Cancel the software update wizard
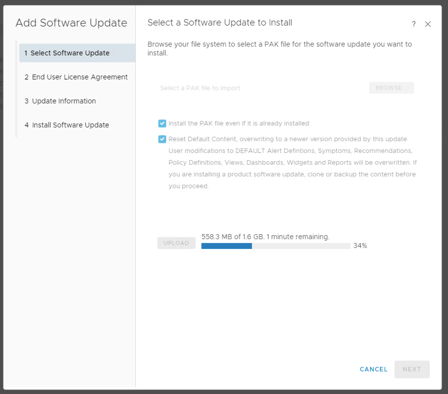This screenshot has height=394, width=448. pos(373,369)
